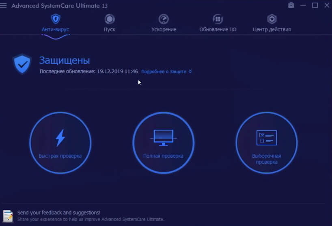Click the Защищены status heading
Viewport: 332px width, 226px height.
65,61
